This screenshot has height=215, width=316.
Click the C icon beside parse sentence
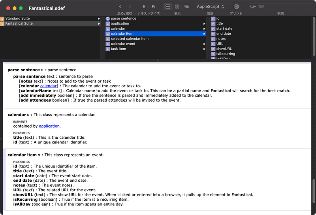pos(107,19)
